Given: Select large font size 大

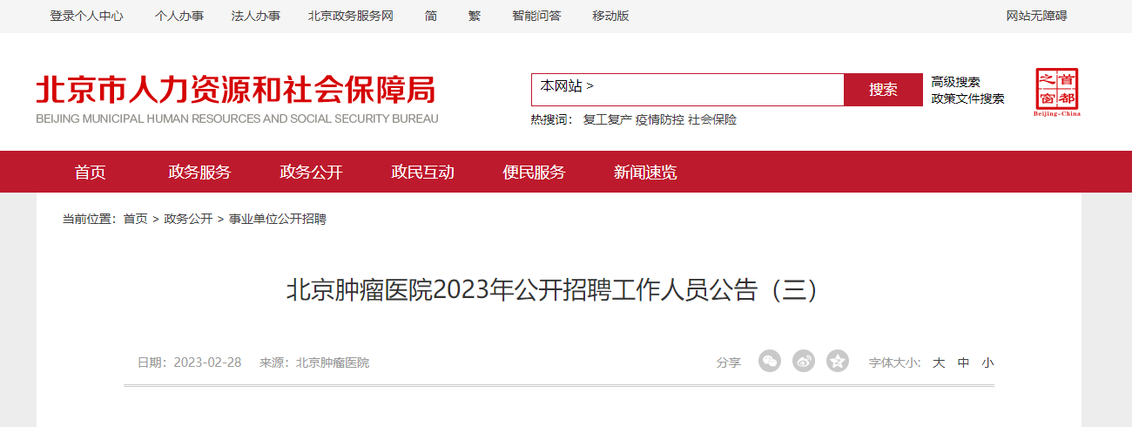Looking at the screenshot, I should pyautogui.click(x=939, y=363).
